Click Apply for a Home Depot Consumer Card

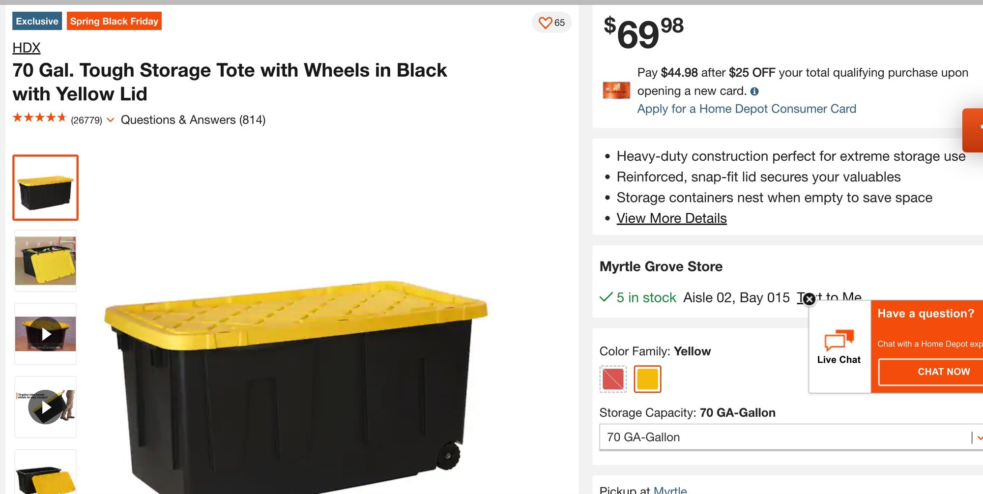[746, 109]
